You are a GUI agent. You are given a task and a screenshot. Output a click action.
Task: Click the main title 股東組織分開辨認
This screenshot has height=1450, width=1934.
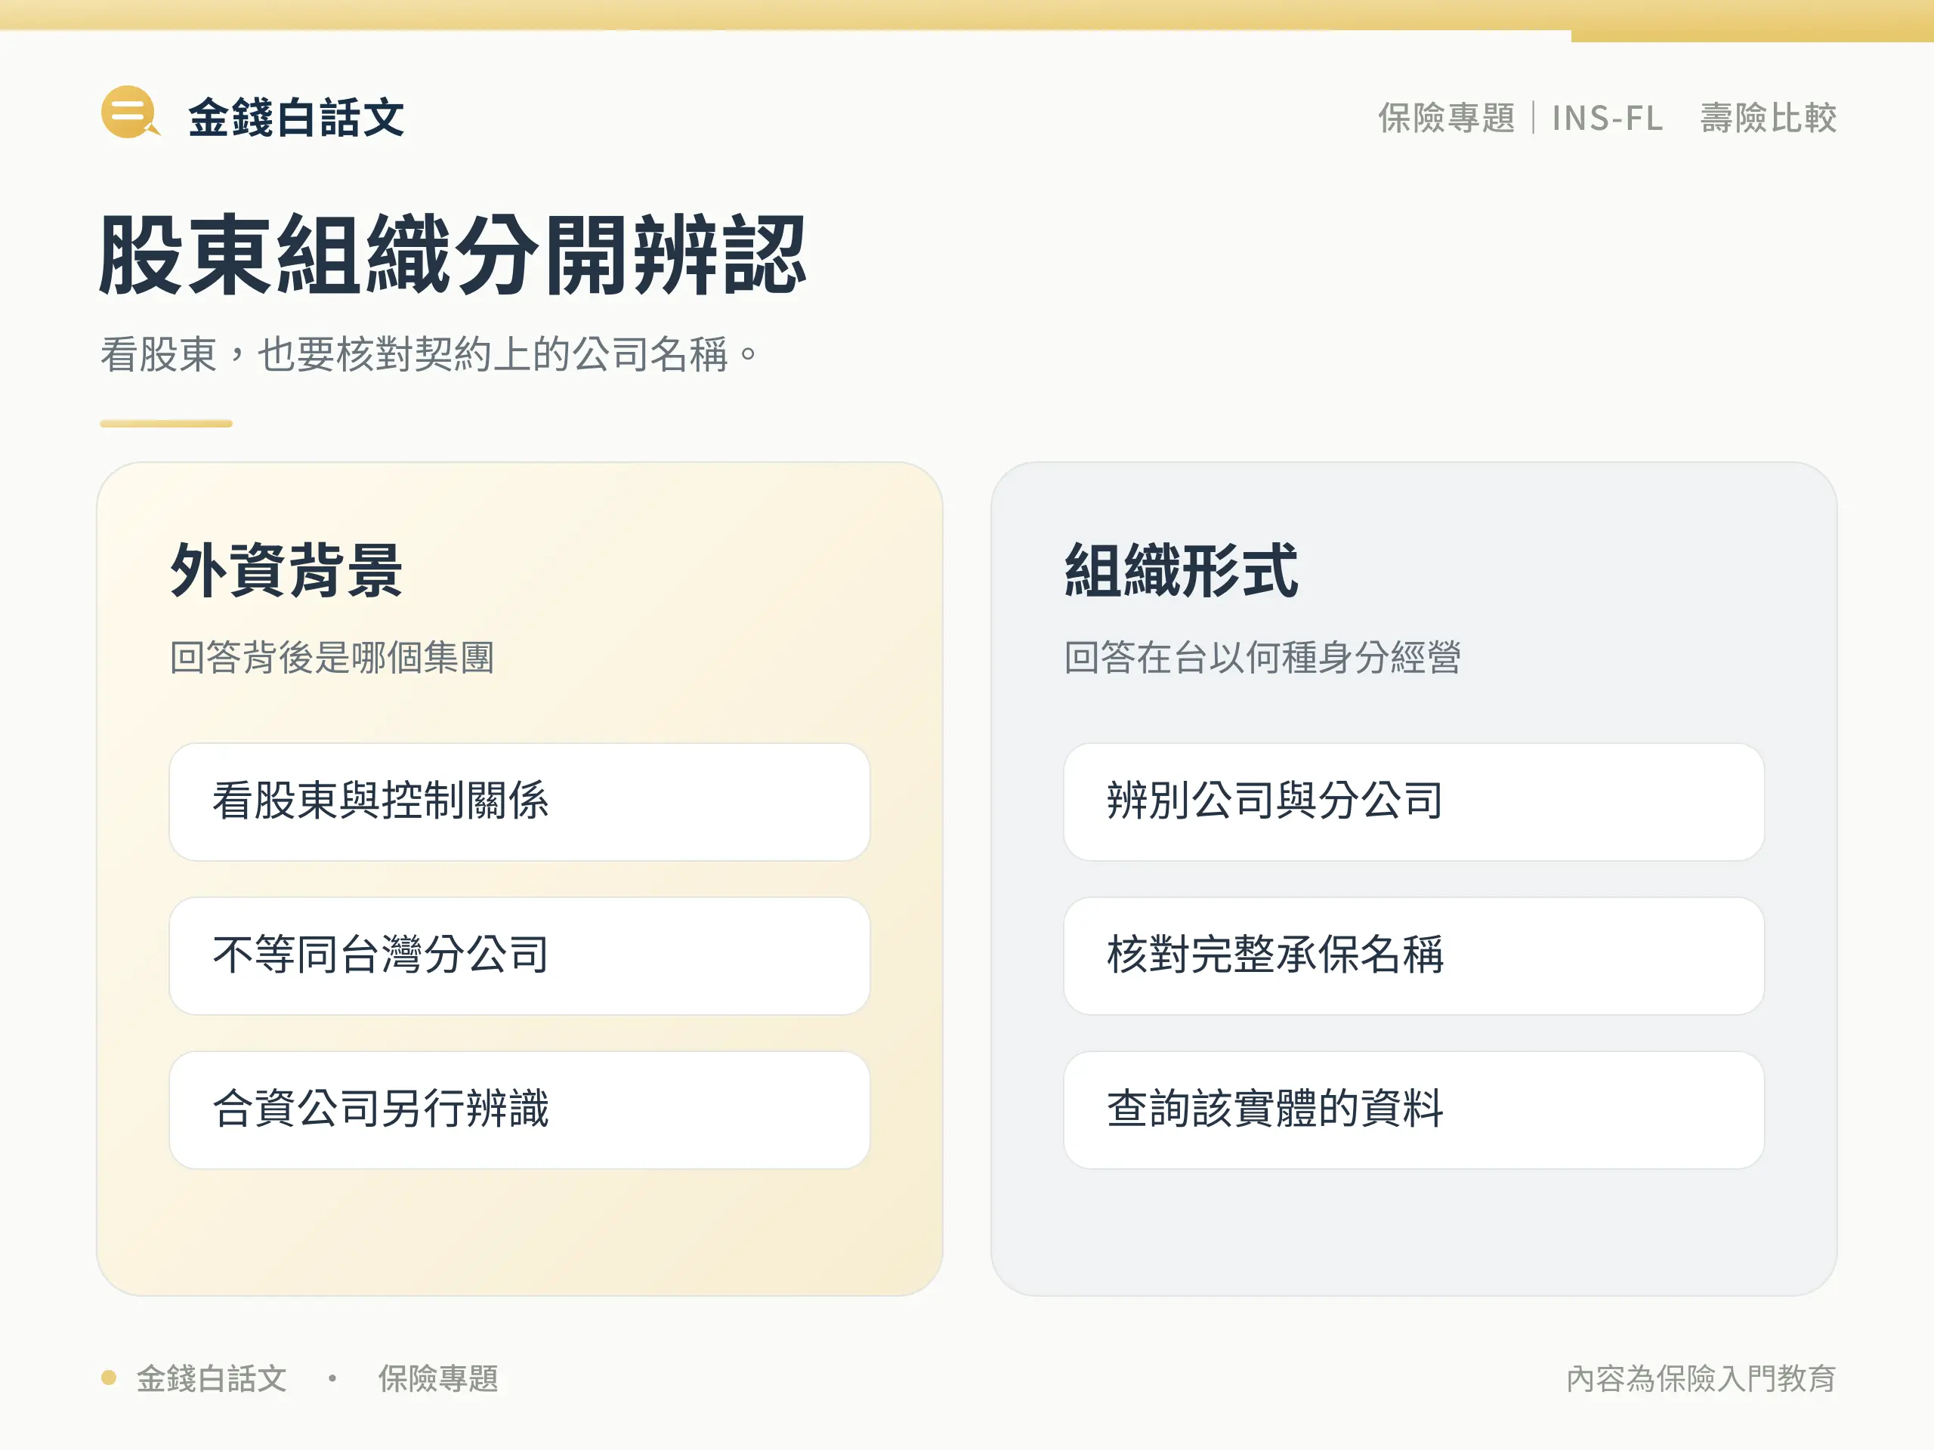(x=452, y=255)
